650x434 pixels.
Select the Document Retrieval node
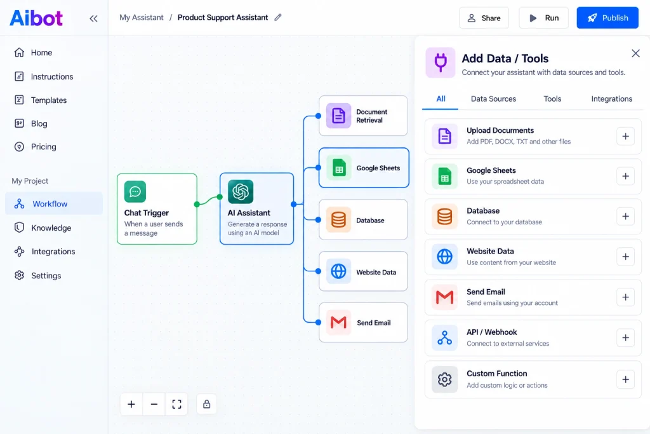pyautogui.click(x=363, y=116)
